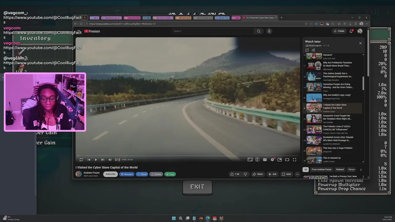Play 'Bombshell Arrest After Tekashi' item
395x222 pixels.
point(333,140)
